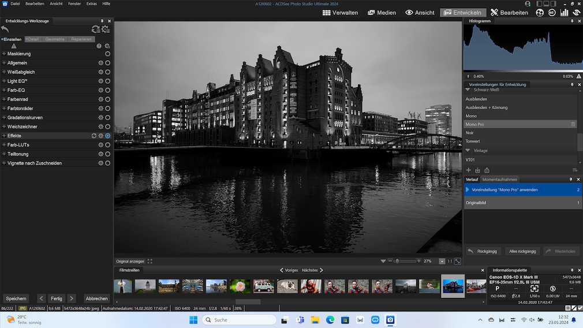The image size is (583, 328).
Task: Enable the Light EQ group toggle
Action: point(107,81)
